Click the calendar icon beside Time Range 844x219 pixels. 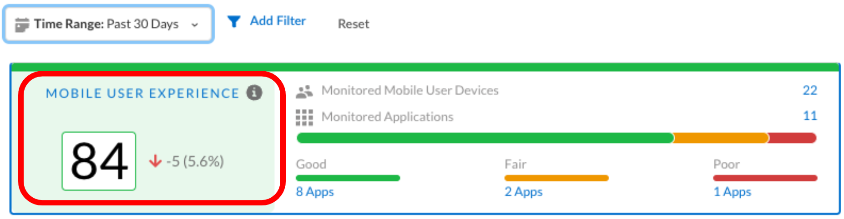point(22,24)
